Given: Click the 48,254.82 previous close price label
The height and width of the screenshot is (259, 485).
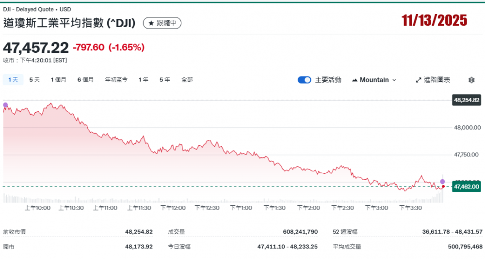Looking at the screenshot, I should (x=466, y=100).
